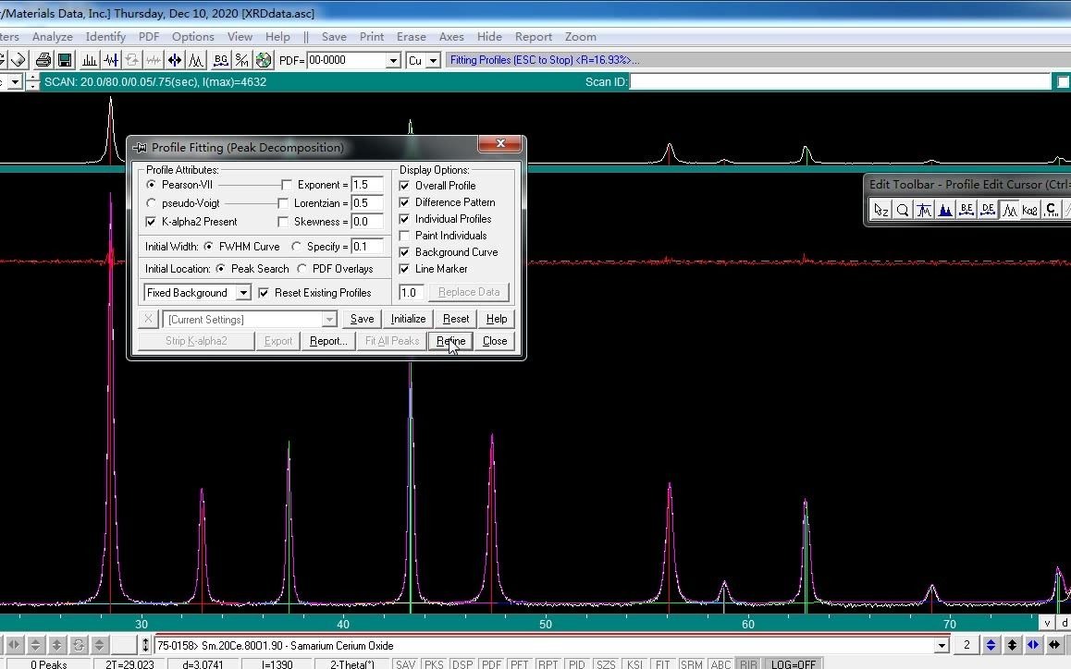Uncheck K-alpha2 Present option
Screen dimensions: 1071x669
click(152, 222)
